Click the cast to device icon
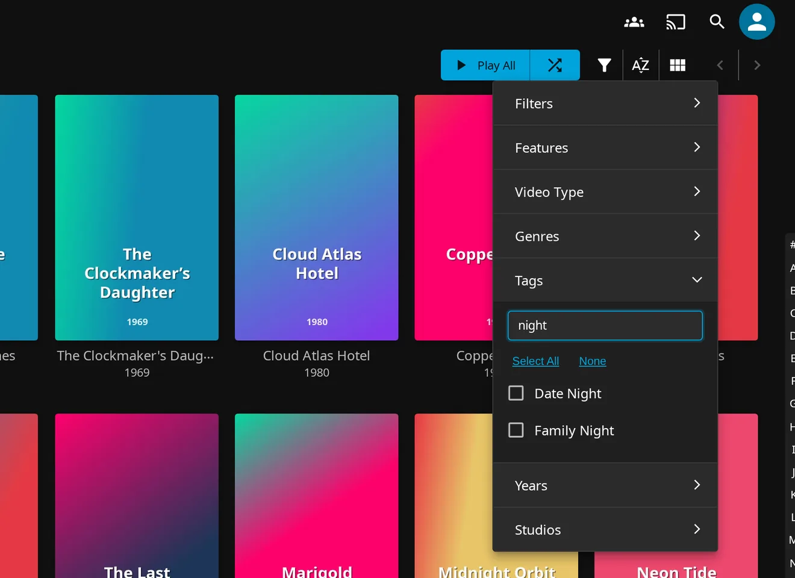795x578 pixels. [676, 22]
